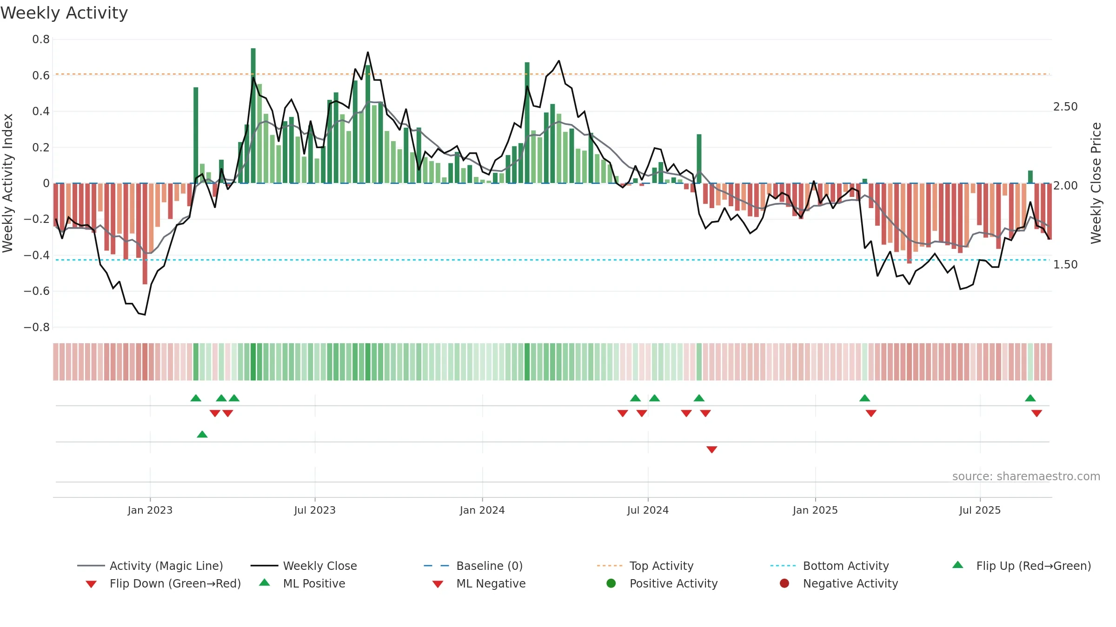
Task: Click the last Flip Up marker after Jul 2025
Action: click(x=1030, y=398)
